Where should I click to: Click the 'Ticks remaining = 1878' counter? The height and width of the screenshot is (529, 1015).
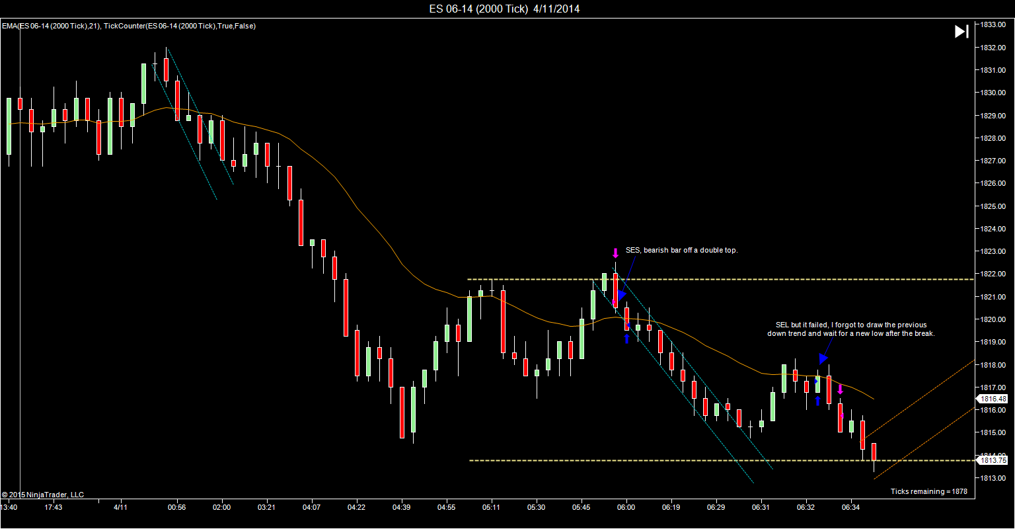[x=928, y=491]
